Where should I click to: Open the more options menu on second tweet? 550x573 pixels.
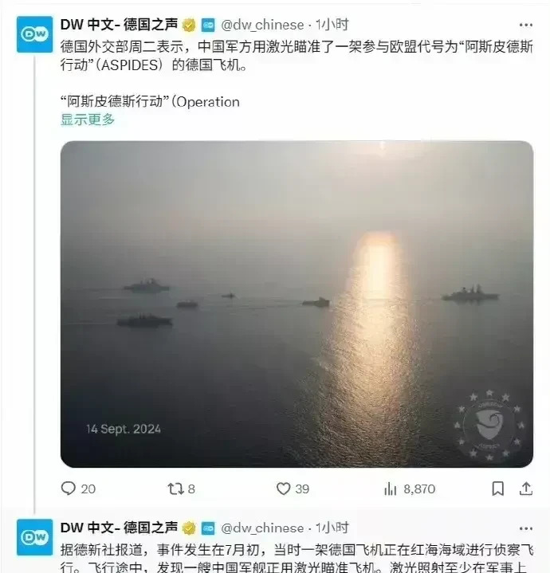click(525, 528)
